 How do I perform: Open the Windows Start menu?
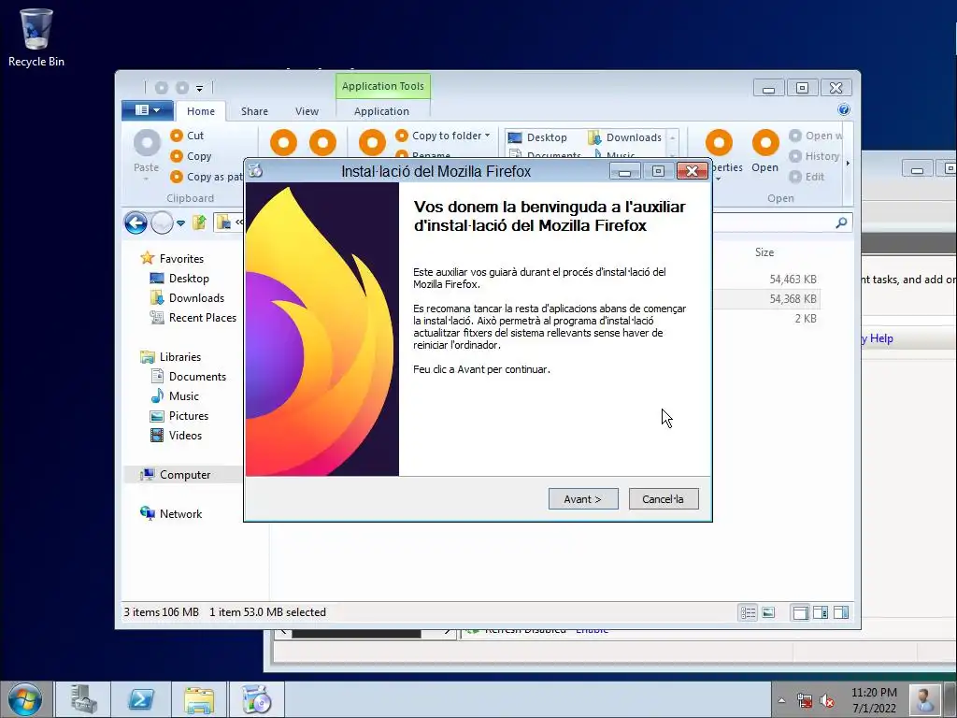pos(24,699)
